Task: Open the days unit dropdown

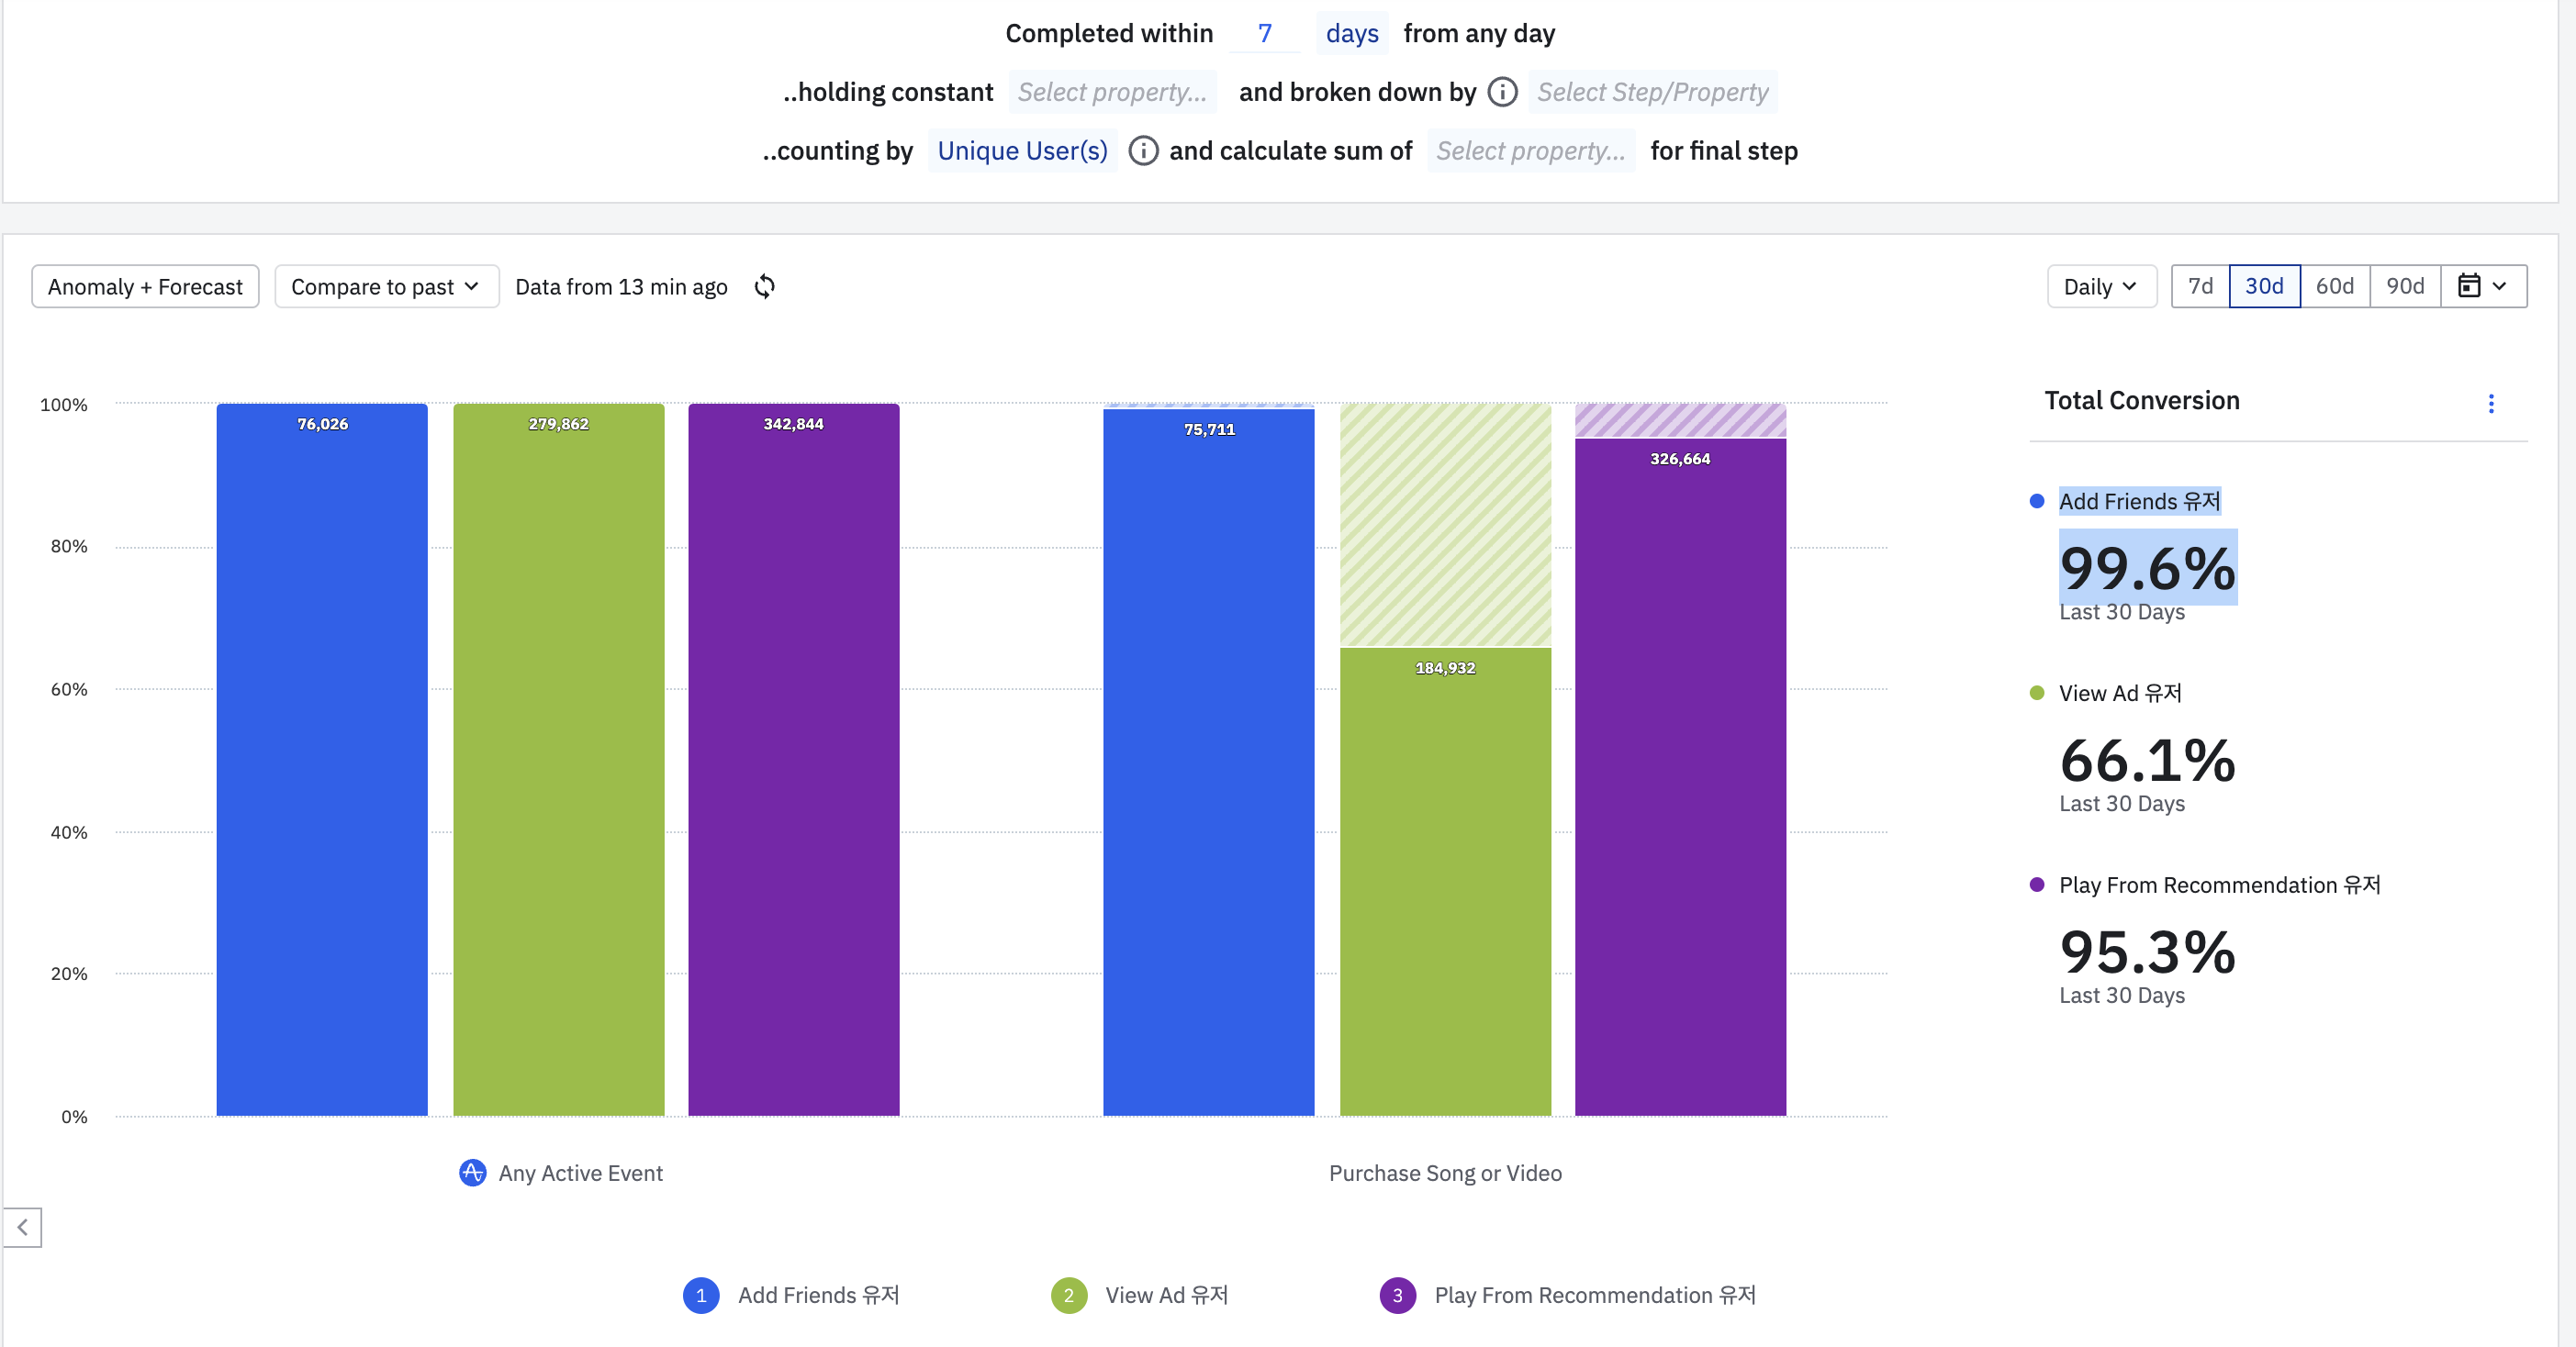Action: [x=1351, y=34]
